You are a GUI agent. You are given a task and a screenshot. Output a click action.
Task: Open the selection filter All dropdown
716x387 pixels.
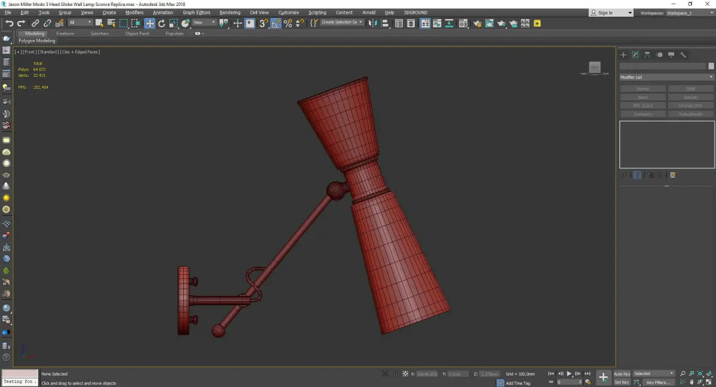[80, 23]
